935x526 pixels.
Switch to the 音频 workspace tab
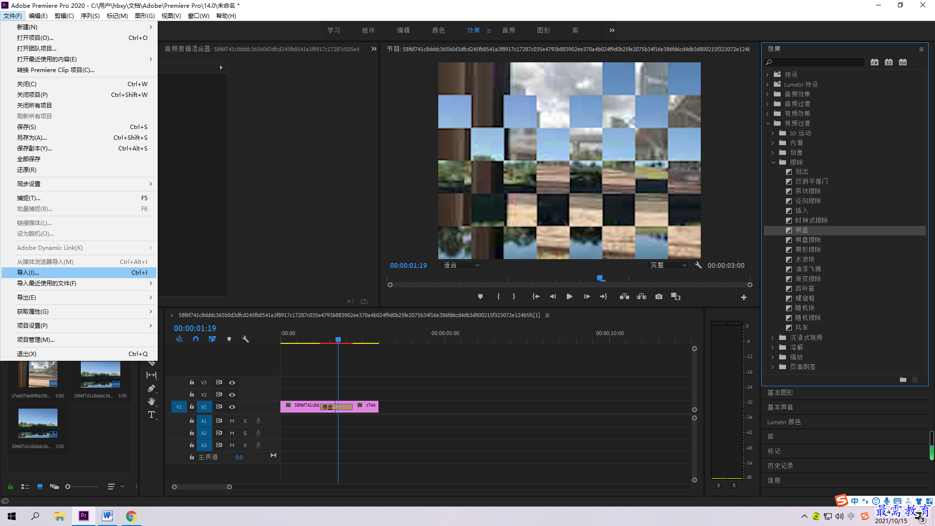[x=508, y=30]
